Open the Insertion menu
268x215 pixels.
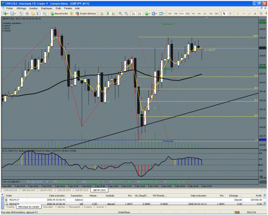33,8
